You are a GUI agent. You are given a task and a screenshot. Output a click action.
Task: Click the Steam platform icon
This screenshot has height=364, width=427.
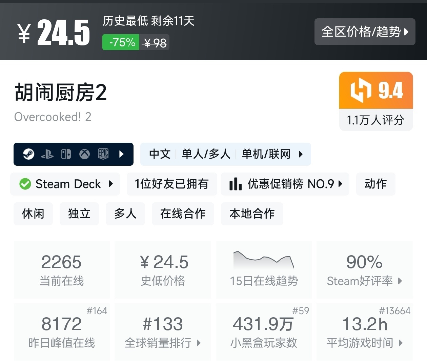coord(28,154)
